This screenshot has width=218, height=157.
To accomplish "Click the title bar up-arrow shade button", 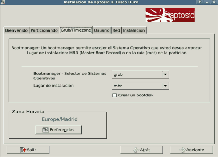I will point(199,2).
